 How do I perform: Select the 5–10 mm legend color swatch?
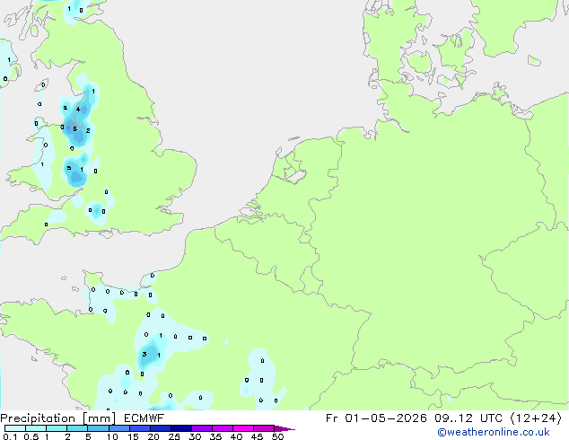click(x=98, y=428)
